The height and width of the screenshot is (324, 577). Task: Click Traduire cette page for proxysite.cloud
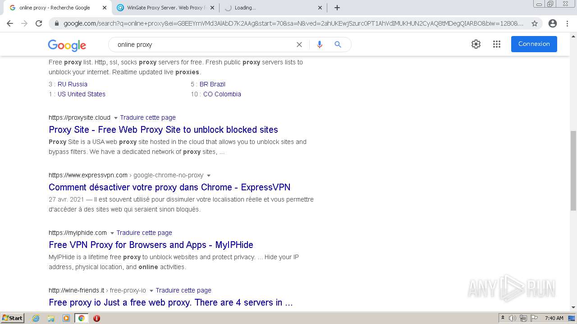(x=148, y=117)
